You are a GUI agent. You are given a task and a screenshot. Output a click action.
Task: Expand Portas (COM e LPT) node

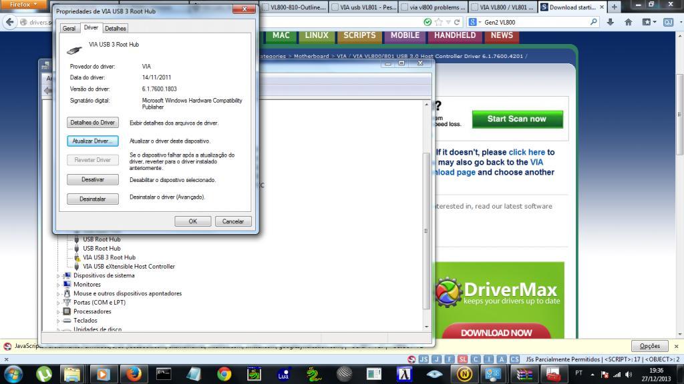[x=58, y=303]
